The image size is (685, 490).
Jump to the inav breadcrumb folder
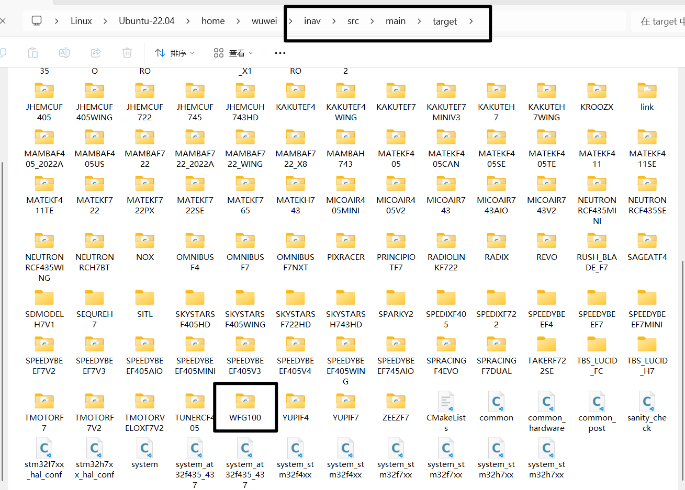tap(312, 21)
